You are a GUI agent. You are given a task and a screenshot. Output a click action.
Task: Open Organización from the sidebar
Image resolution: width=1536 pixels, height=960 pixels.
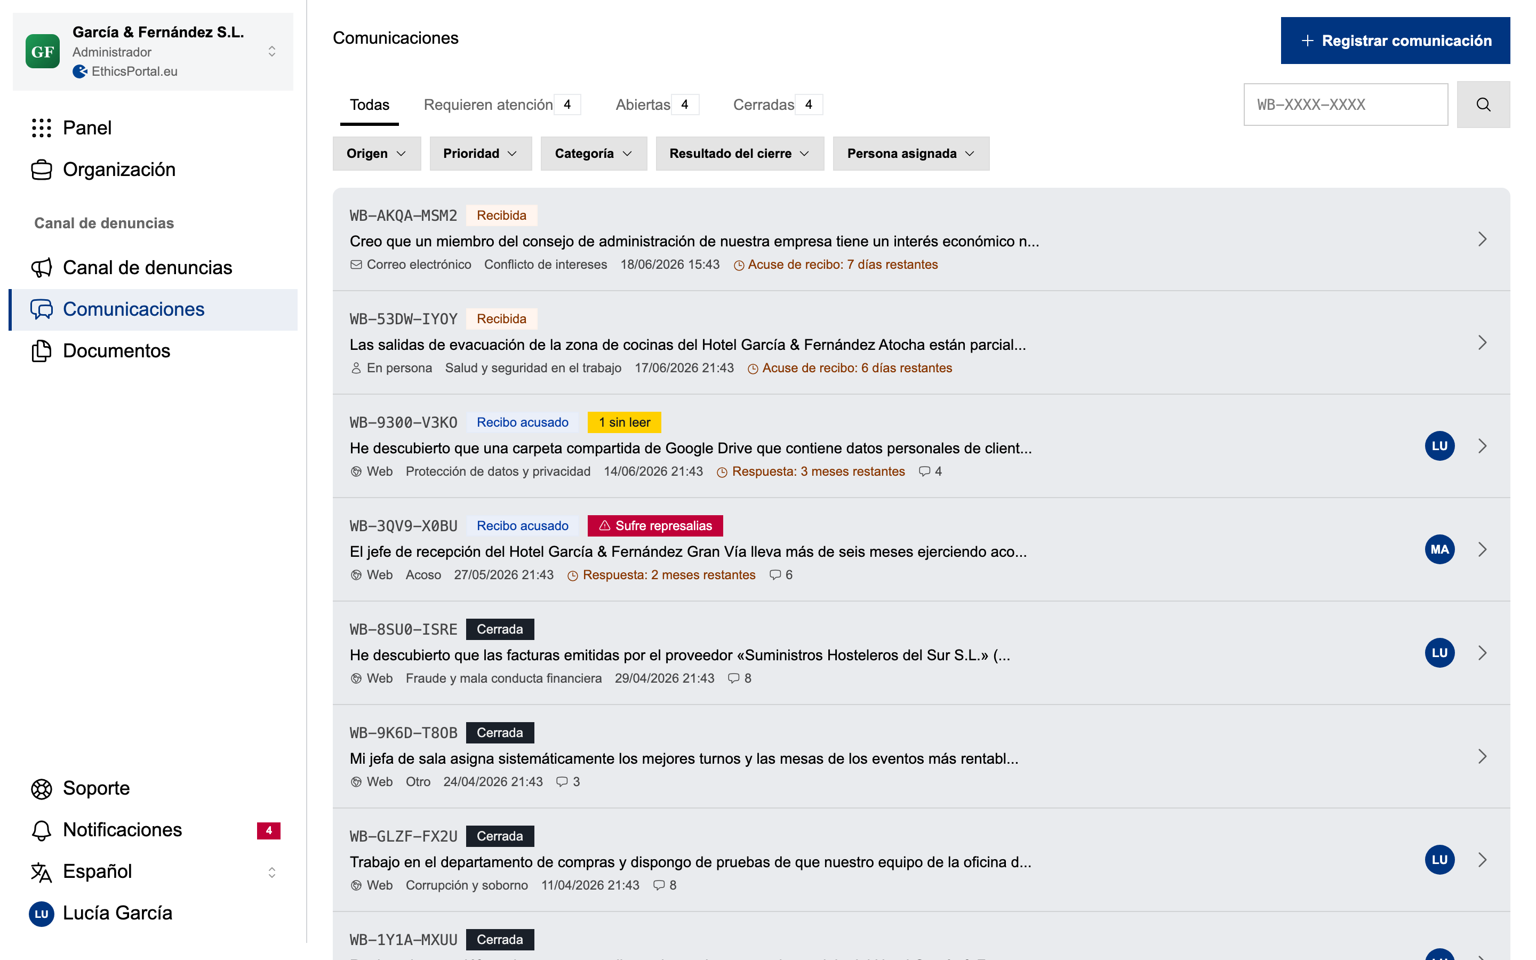pyautogui.click(x=153, y=170)
